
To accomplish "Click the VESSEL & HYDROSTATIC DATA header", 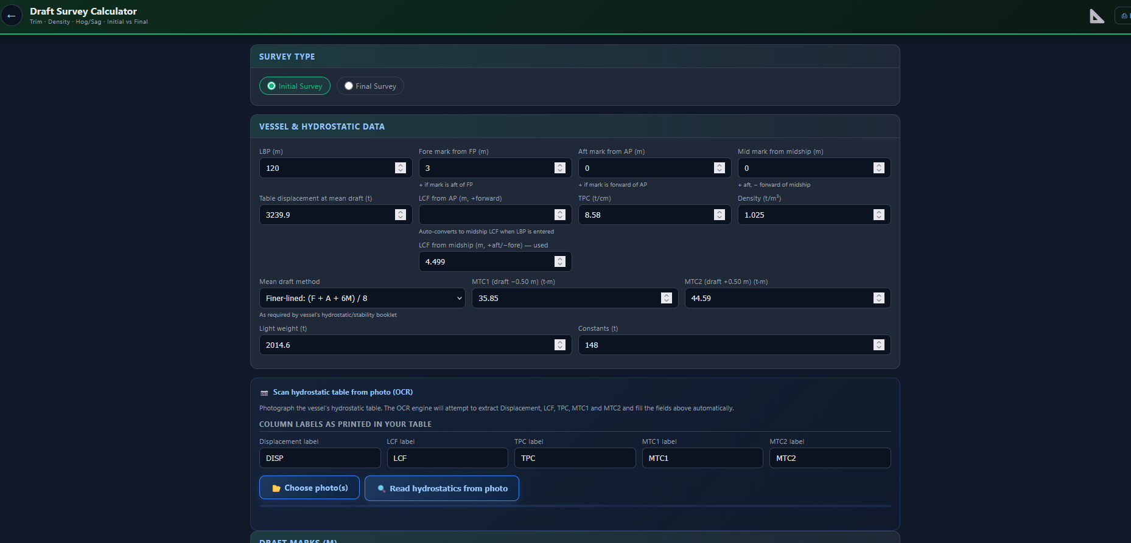I will (x=322, y=126).
